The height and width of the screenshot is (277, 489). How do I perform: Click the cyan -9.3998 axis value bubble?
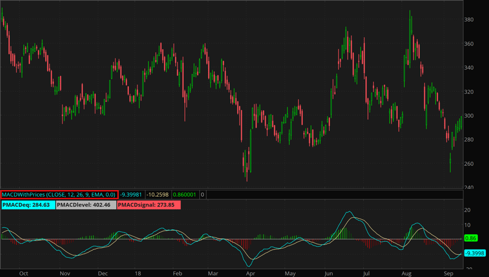click(x=474, y=253)
